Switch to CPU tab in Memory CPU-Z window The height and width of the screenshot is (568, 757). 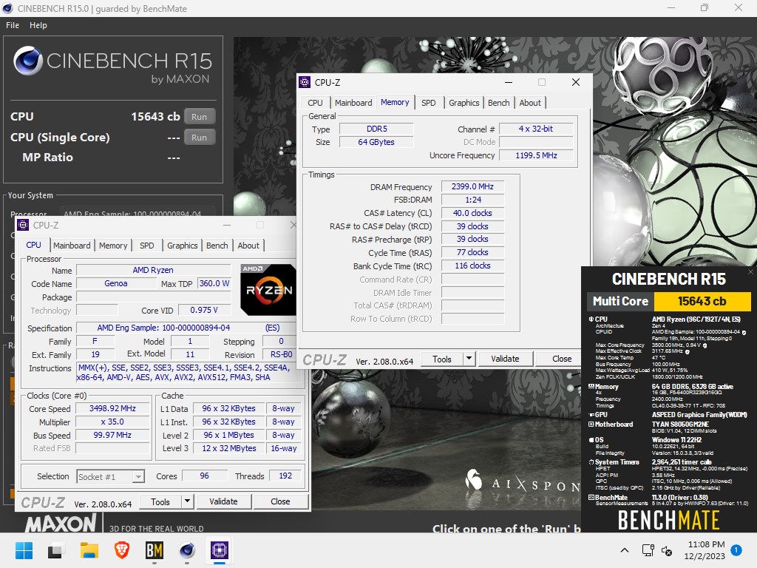click(x=315, y=102)
